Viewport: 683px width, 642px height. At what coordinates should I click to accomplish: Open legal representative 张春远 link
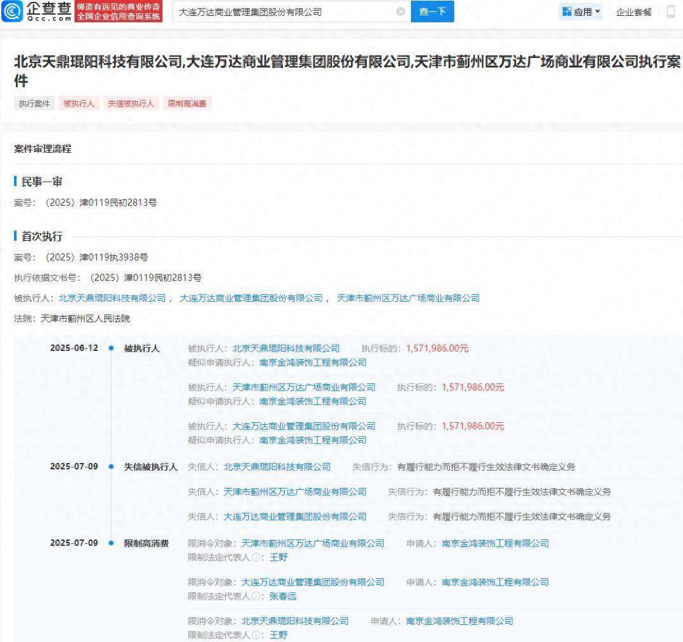[x=283, y=596]
